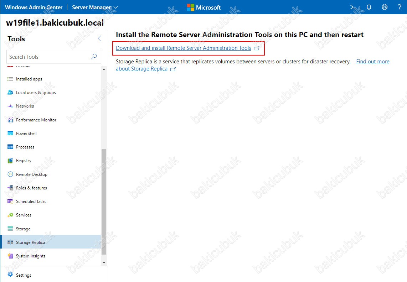Click the Processes icon
This screenshot has width=407, height=282.
pyautogui.click(x=10, y=147)
